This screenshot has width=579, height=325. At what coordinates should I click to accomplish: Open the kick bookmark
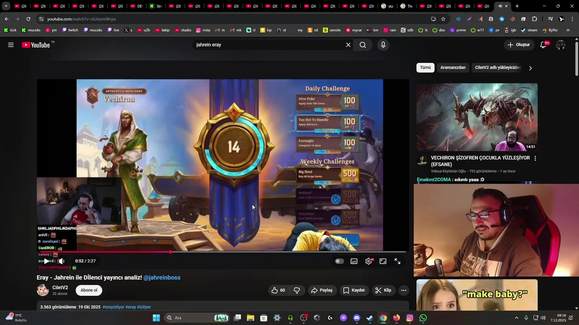click(10, 30)
